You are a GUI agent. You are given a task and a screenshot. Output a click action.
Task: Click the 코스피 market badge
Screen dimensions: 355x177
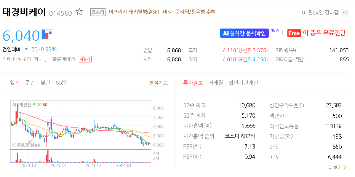pyautogui.click(x=98, y=12)
